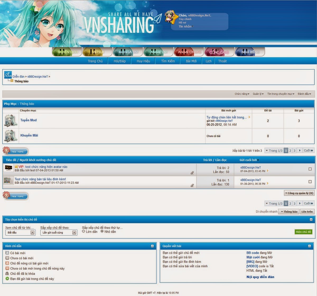Click the VIP test thread's status icon
The width and height of the screenshot is (317, 296).
[9, 168]
